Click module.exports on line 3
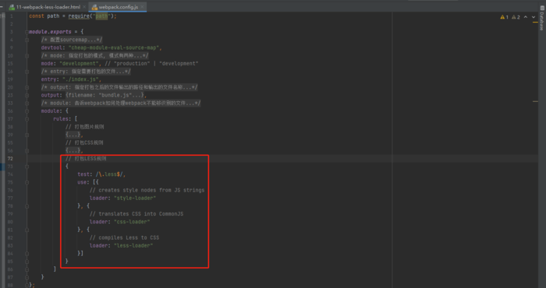Screen dimensions: 546x288 pos(50,32)
